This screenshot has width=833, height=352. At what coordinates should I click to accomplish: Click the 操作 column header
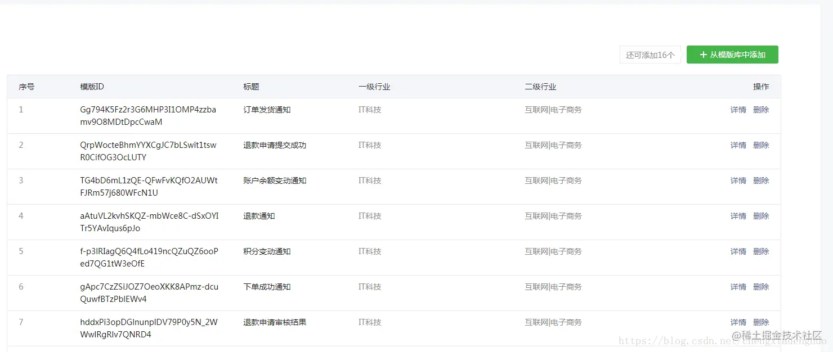click(x=761, y=87)
